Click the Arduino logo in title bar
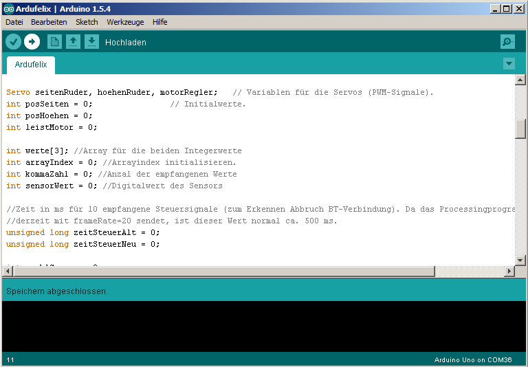Viewport: 528px width, 367px height. coord(8,8)
